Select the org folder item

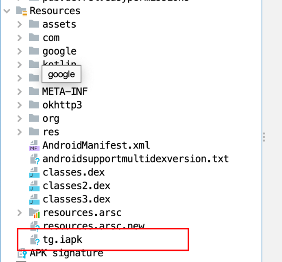[x=51, y=118]
